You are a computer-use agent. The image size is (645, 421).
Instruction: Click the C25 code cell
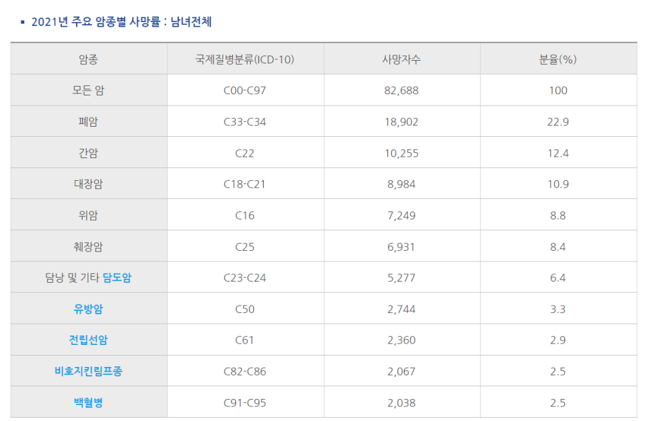click(245, 247)
